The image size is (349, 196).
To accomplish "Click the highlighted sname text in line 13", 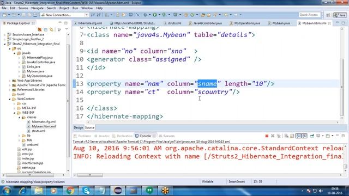I will pyautogui.click(x=207, y=84).
